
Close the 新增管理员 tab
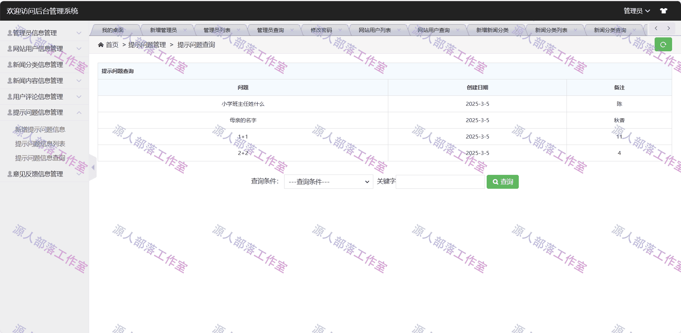185,30
